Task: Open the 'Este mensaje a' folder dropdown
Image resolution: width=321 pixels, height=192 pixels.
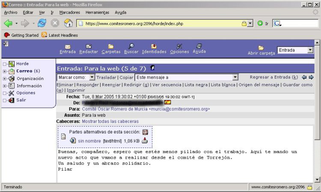Action: point(235,77)
